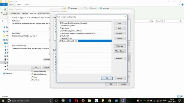Image resolution: width=184 pixels, height=103 pixels.
Task: Click the Browse... button
Action: click(120, 33)
